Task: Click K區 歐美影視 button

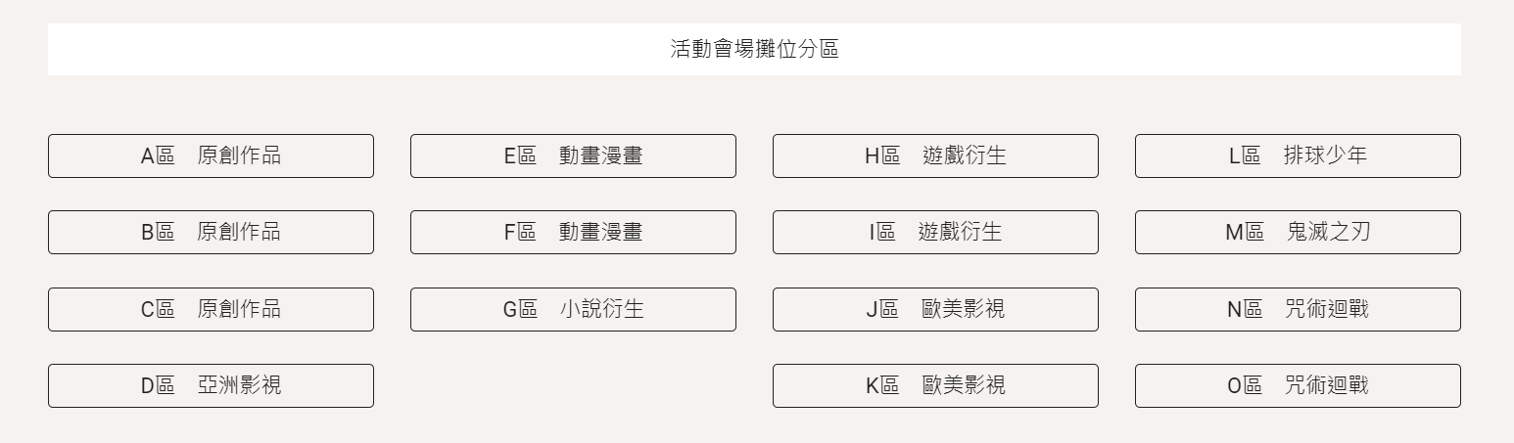Action: coord(935,385)
